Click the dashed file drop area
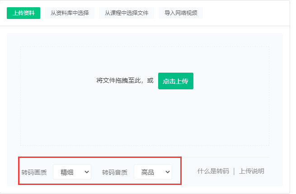The image size is (296, 194). 145,96
